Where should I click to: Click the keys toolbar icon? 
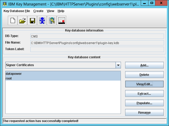tap(52, 20)
